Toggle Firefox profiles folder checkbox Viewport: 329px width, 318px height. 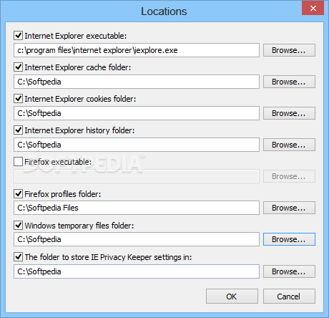(19, 193)
